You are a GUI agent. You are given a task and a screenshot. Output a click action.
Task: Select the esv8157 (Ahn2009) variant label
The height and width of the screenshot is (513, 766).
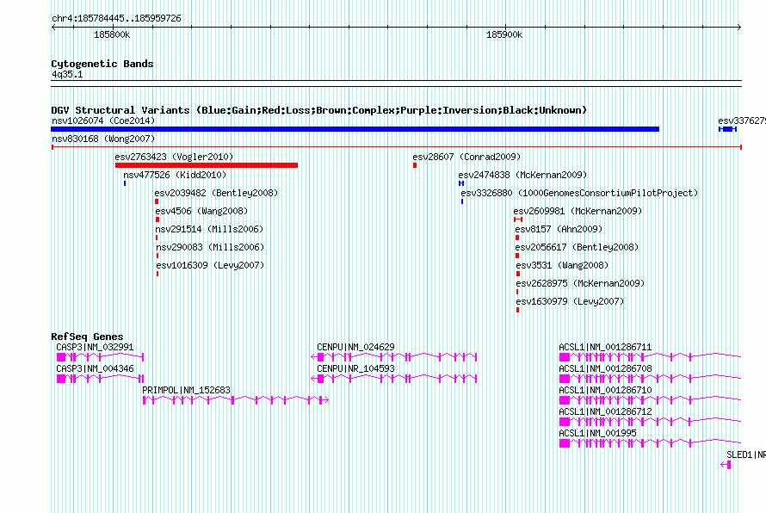click(x=559, y=229)
